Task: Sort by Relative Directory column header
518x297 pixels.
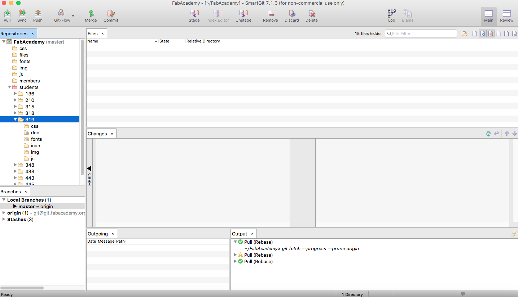Action: coord(240,41)
